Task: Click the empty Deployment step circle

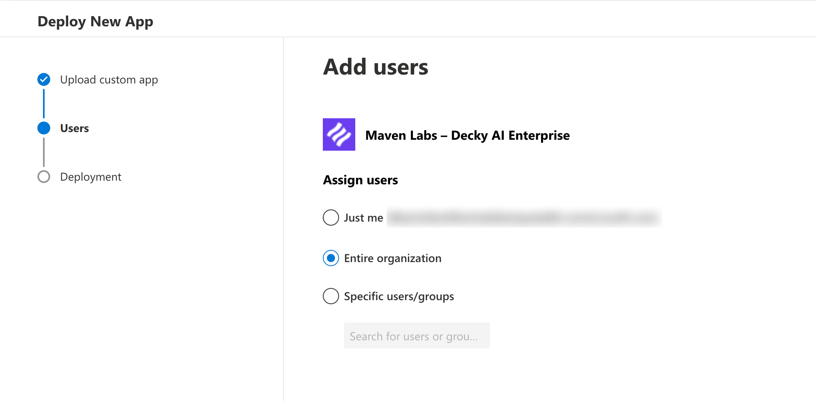Action: tap(44, 177)
